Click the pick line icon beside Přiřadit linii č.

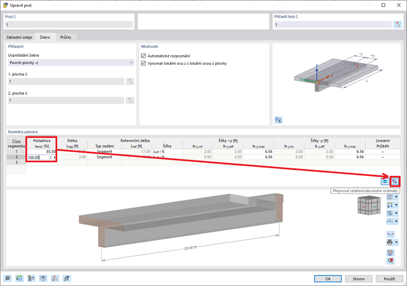[x=398, y=25]
